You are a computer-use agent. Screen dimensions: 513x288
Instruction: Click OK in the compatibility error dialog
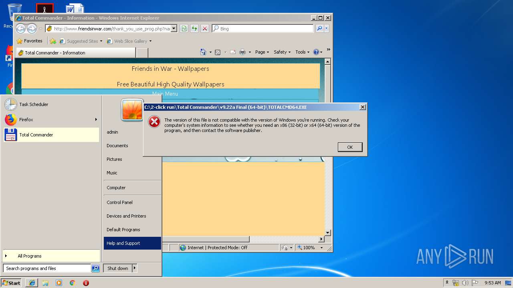click(x=350, y=147)
